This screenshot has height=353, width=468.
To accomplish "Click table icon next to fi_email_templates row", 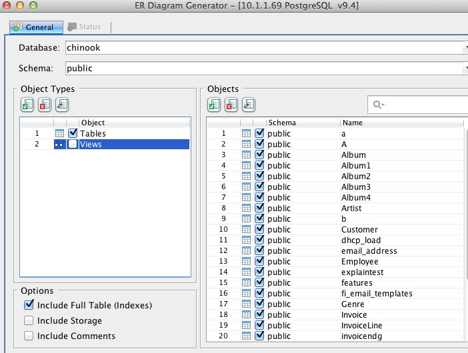I will click(x=246, y=293).
